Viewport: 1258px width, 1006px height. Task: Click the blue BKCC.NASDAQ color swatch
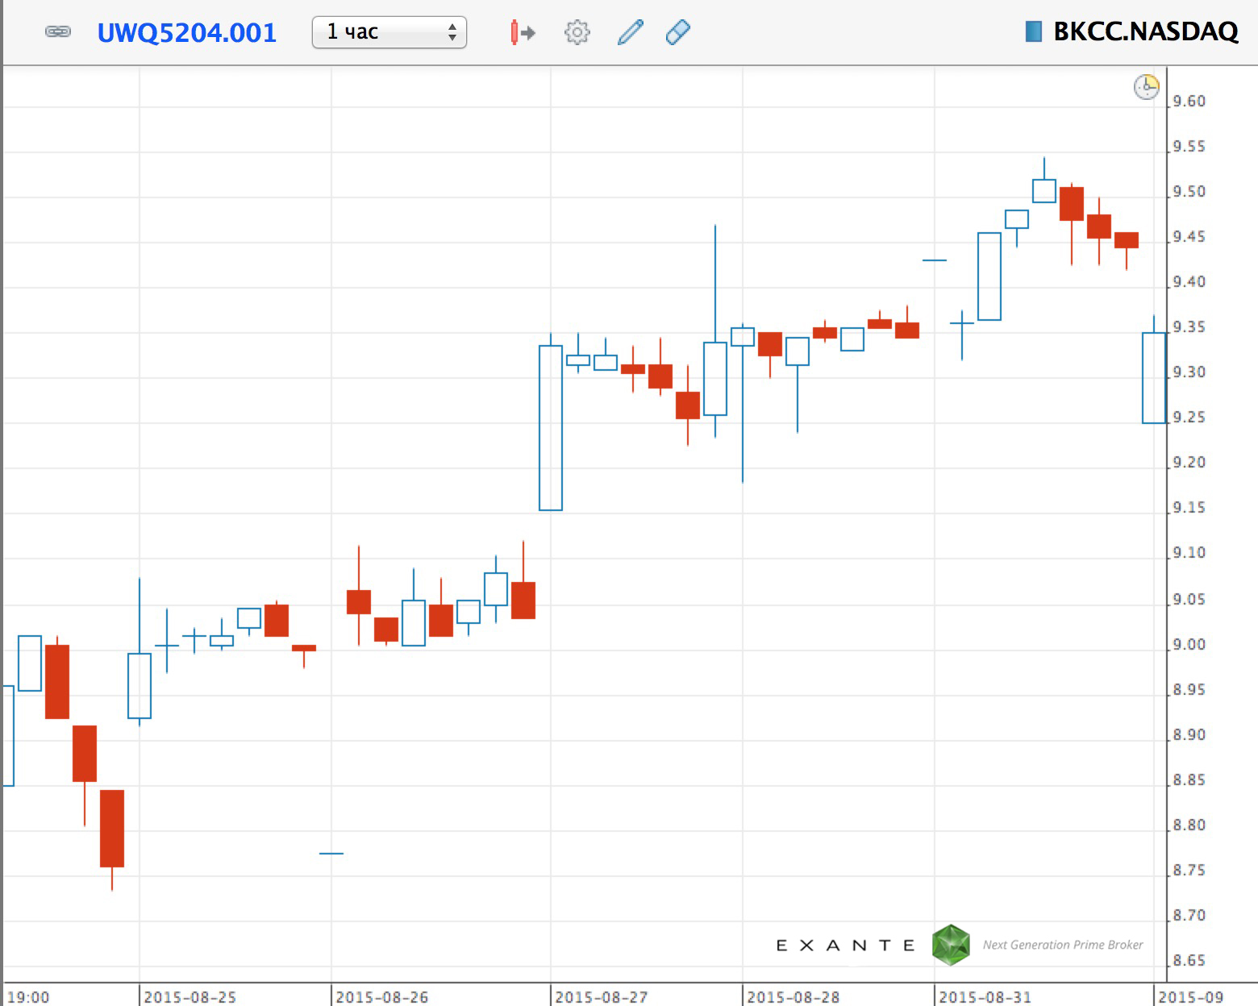point(1033,31)
